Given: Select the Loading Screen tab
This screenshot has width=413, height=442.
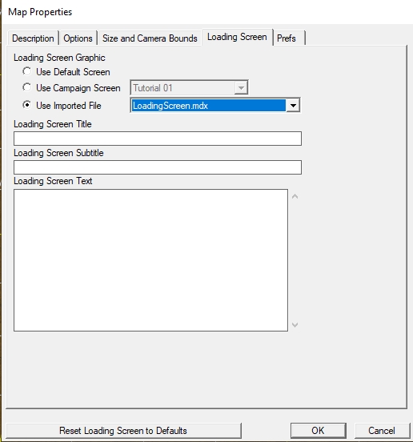Looking at the screenshot, I should 237,37.
